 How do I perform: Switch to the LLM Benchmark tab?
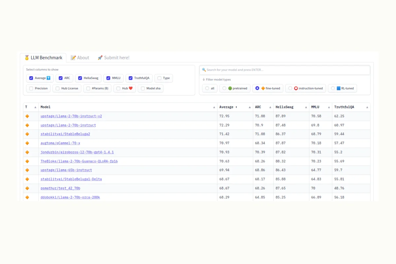43,58
